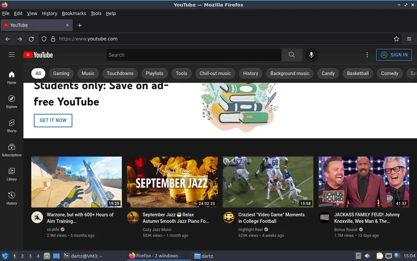Open Explore in the sidebar

click(12, 102)
